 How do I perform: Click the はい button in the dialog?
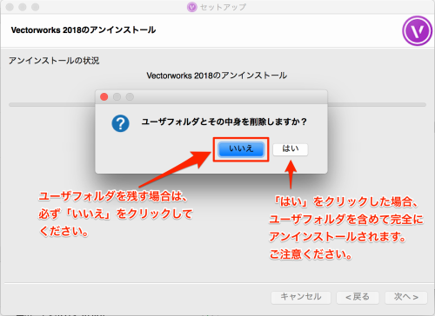(x=291, y=149)
